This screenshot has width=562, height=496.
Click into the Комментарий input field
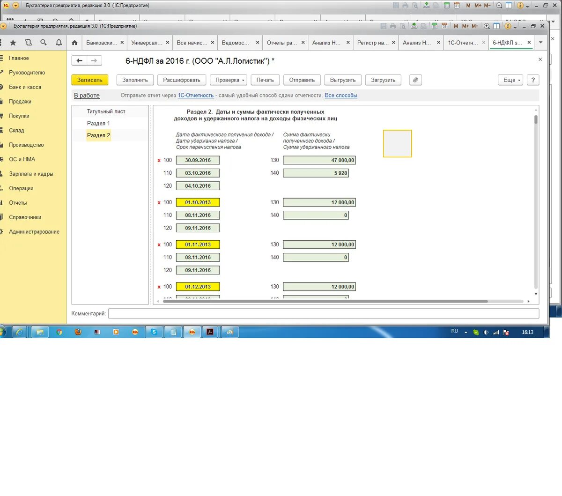[x=324, y=313]
